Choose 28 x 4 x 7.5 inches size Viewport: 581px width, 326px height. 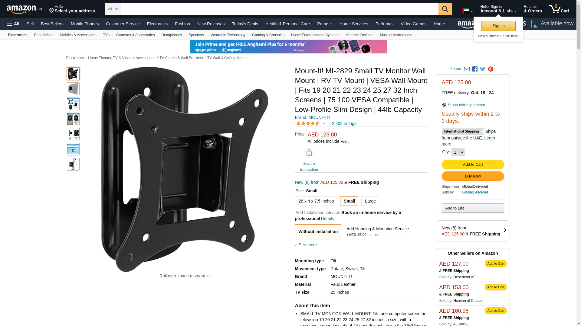pyautogui.click(x=316, y=201)
